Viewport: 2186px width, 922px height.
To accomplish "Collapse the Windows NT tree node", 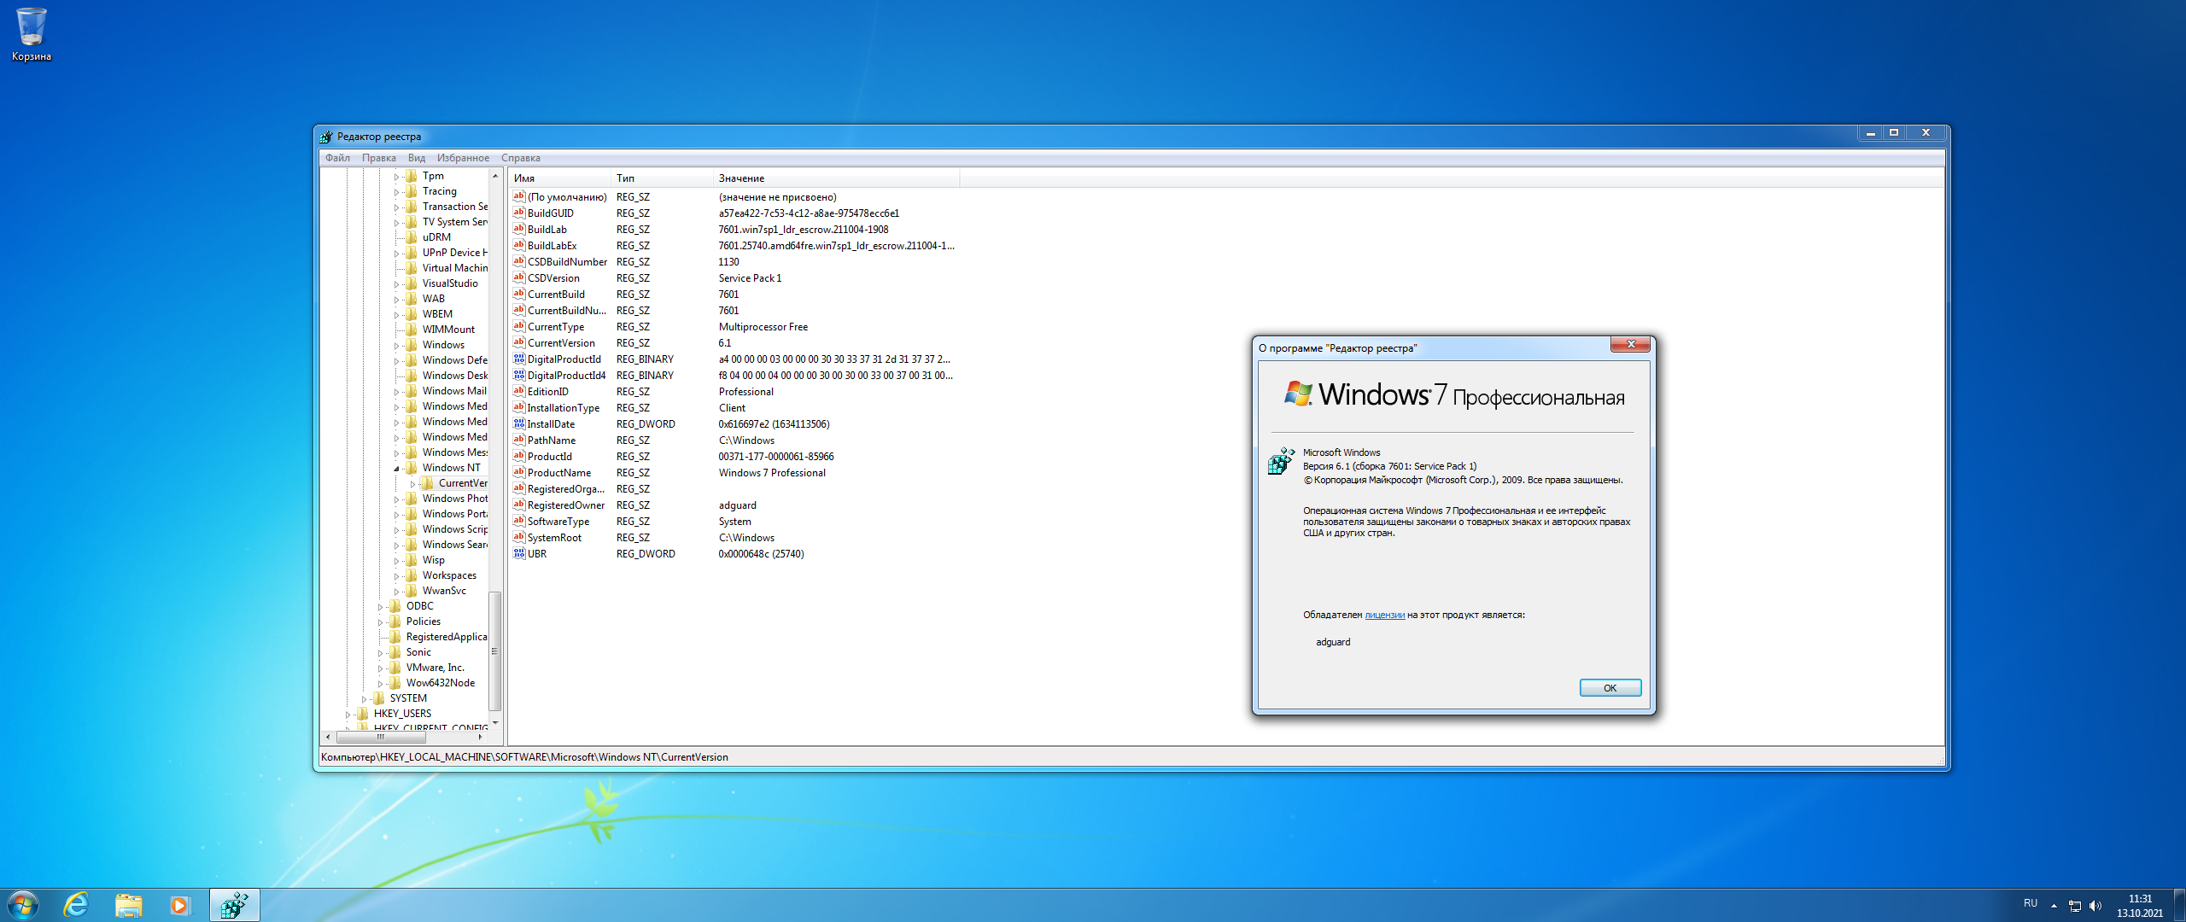I will pyautogui.click(x=396, y=469).
